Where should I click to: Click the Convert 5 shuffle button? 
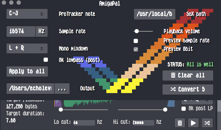click(x=188, y=89)
